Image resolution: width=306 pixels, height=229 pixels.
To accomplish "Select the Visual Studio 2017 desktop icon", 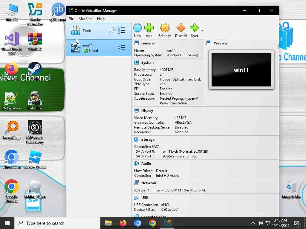I will click(x=12, y=44).
